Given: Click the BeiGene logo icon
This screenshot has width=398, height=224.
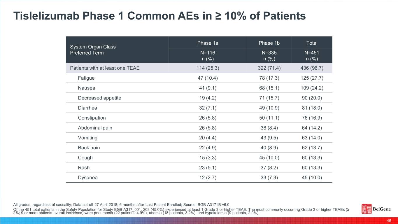Looking at the screenshot, I should [x=367, y=209].
